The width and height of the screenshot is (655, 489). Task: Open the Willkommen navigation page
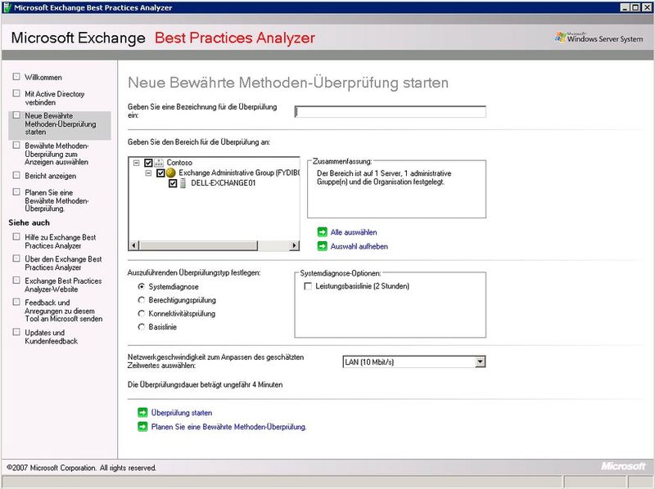pyautogui.click(x=41, y=78)
